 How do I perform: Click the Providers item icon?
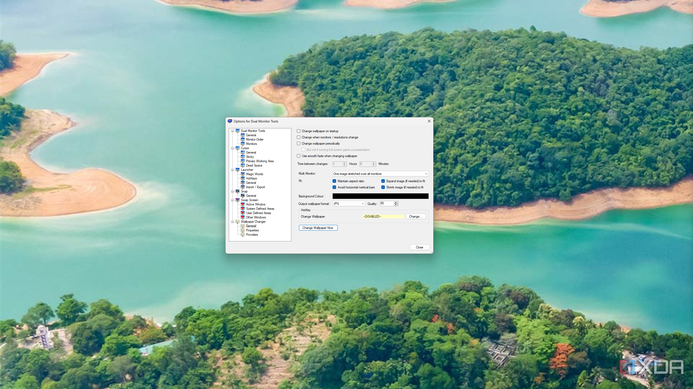click(243, 234)
